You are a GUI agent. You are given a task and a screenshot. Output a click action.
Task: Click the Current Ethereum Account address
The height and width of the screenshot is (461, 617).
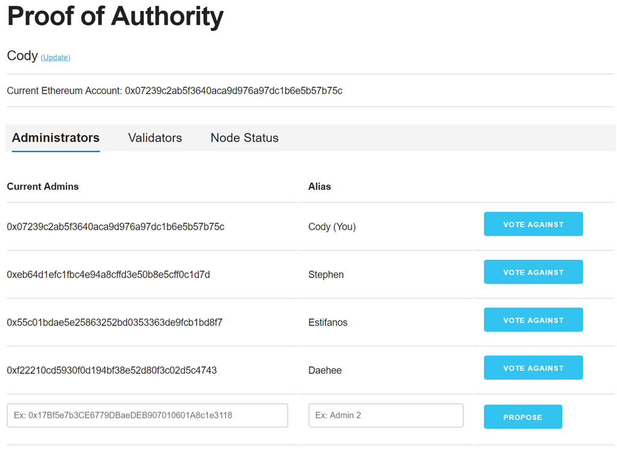pyautogui.click(x=233, y=91)
